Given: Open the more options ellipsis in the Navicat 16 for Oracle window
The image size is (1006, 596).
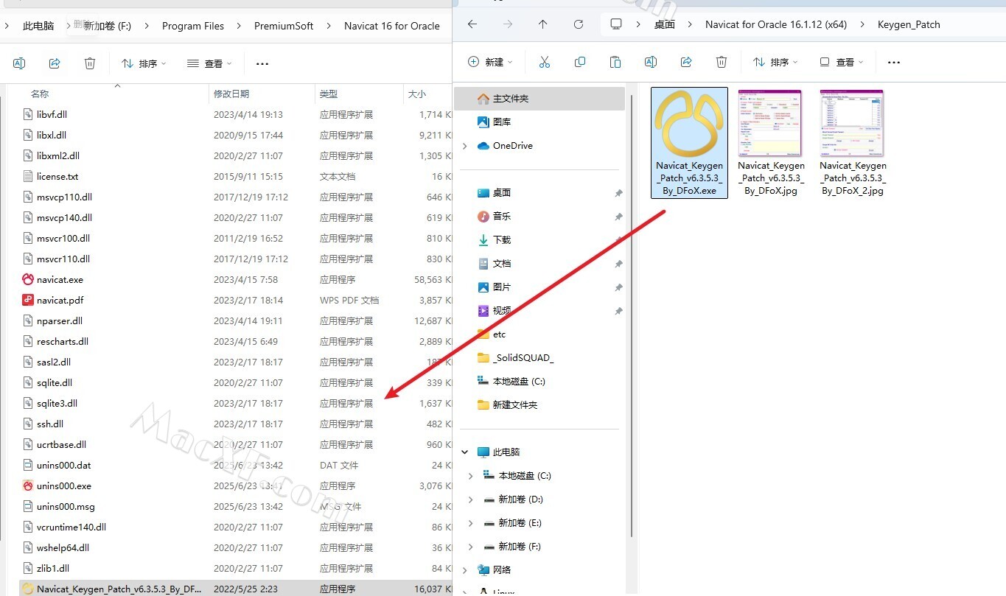Looking at the screenshot, I should coord(262,64).
